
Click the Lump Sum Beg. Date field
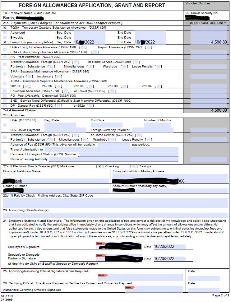coord(90,42)
